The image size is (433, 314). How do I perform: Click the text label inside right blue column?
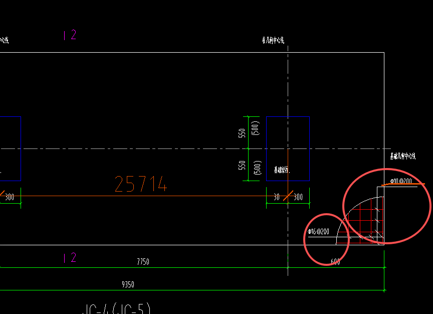click(x=282, y=170)
